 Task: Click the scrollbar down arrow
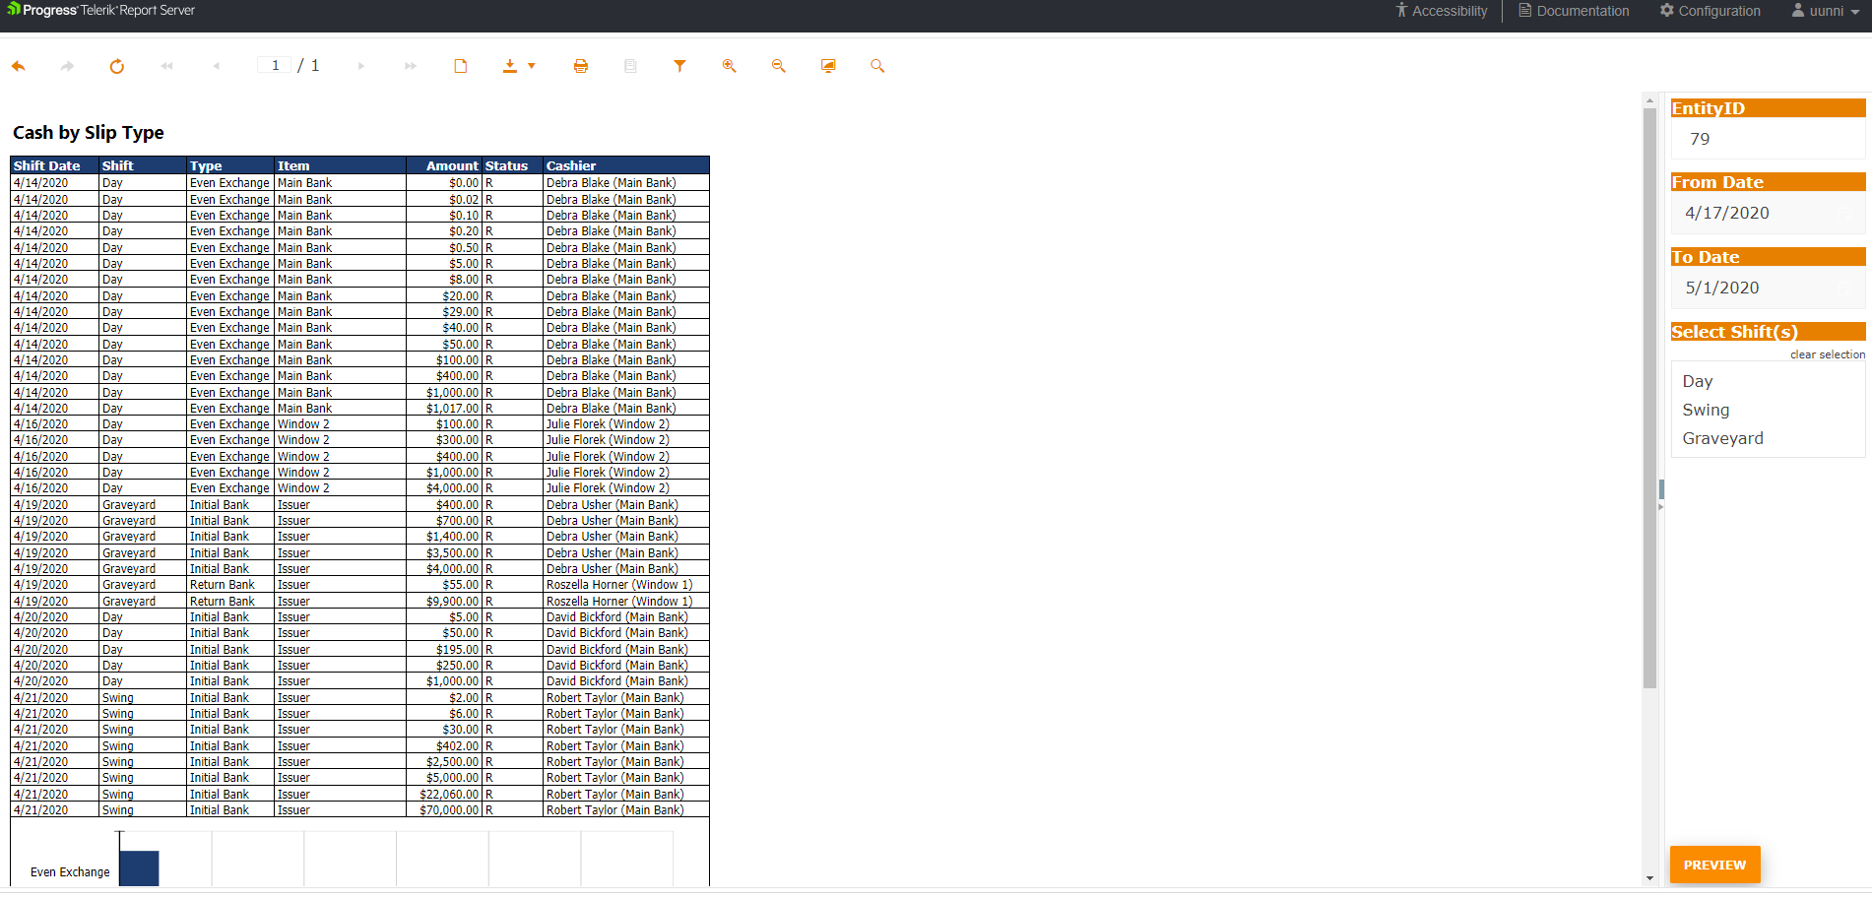tap(1649, 878)
